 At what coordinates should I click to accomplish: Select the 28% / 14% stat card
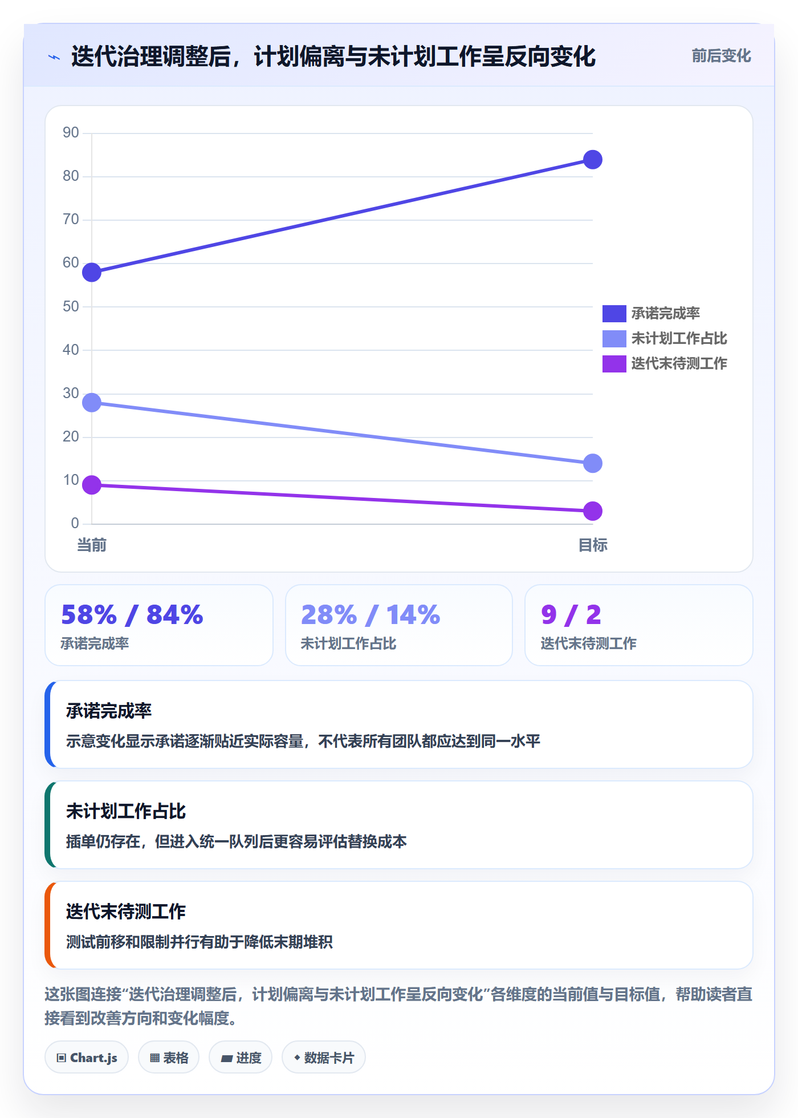[x=399, y=625]
